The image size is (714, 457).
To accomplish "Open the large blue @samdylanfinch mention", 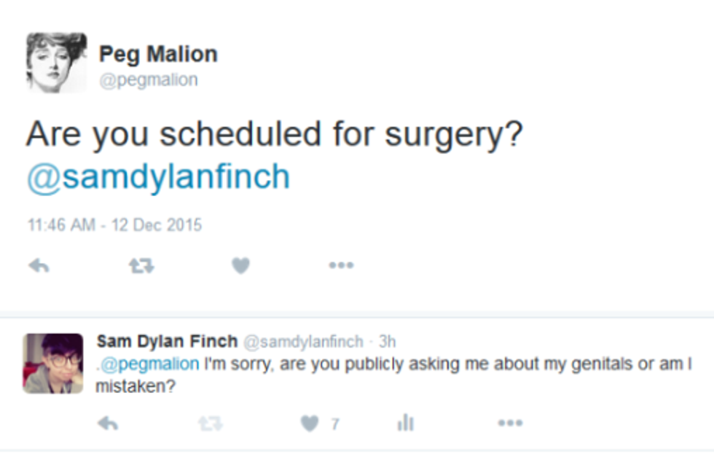I will pos(158,177).
